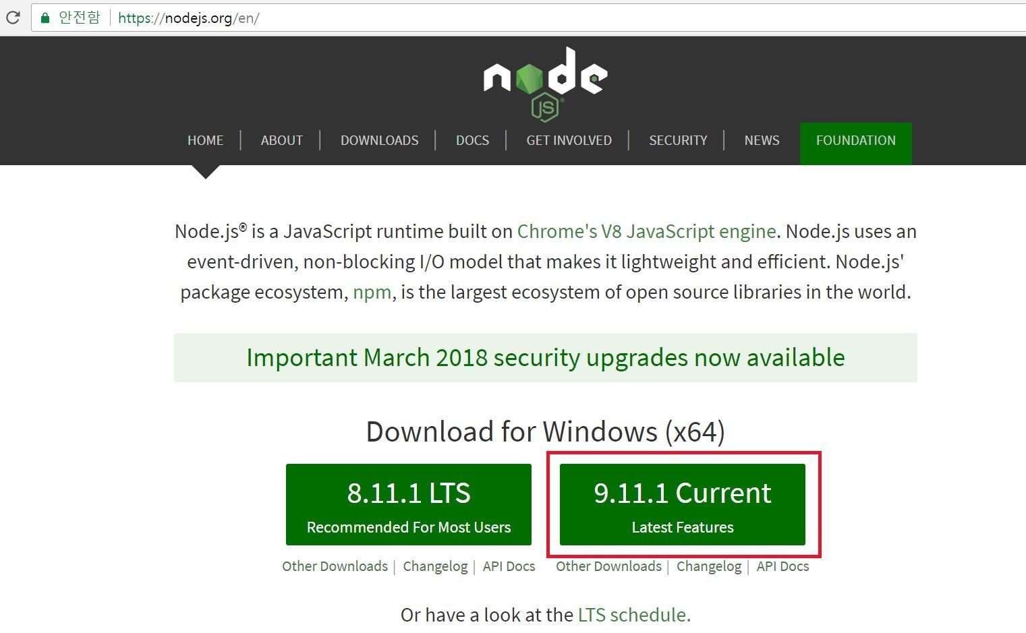Open Other Downloads under 8.11.1 LTS
The width and height of the screenshot is (1026, 633).
335,566
